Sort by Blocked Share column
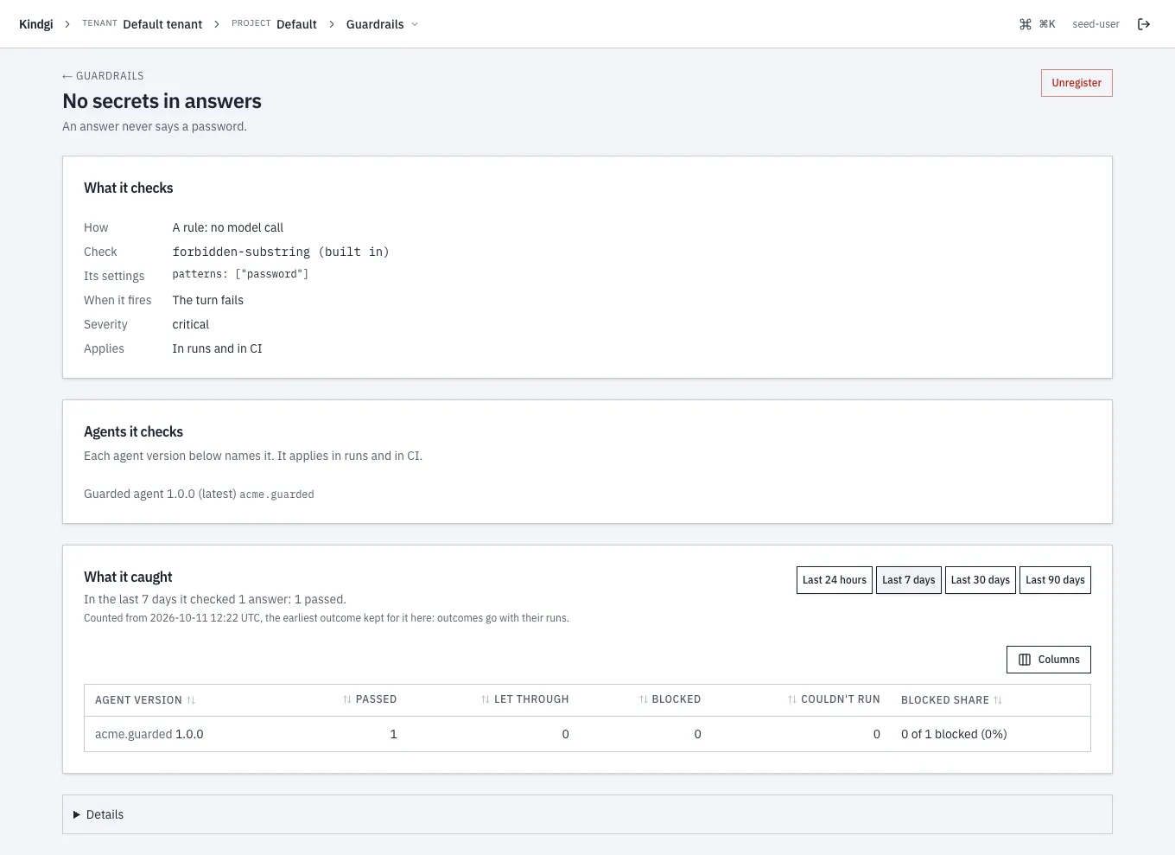This screenshot has width=1175, height=855. pyautogui.click(x=951, y=700)
